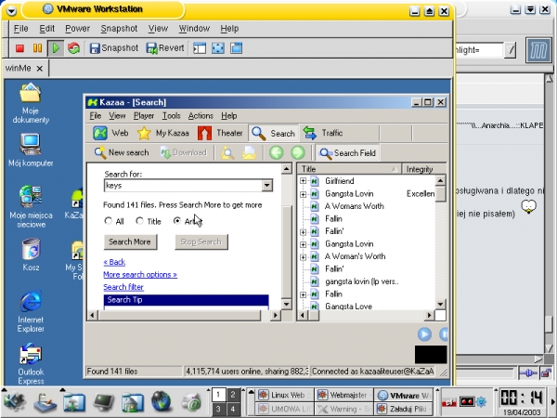
Task: Open Moje dokumenty desktop icon
Action: click(31, 103)
